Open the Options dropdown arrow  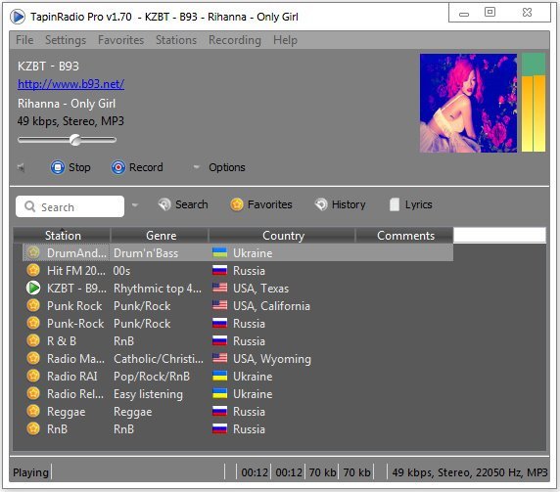click(196, 167)
